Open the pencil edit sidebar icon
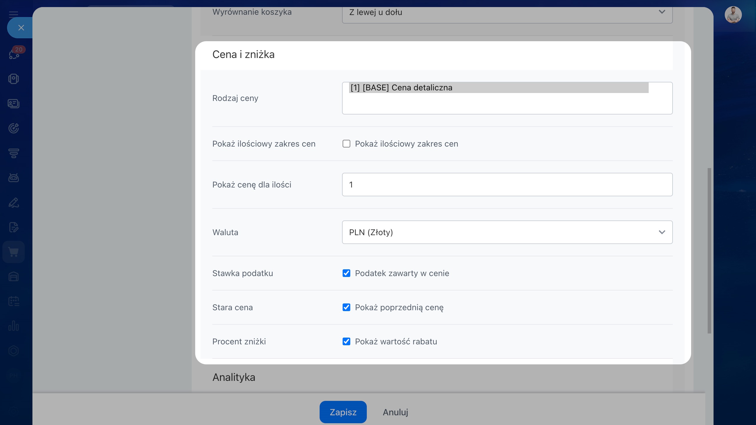 pos(14,202)
